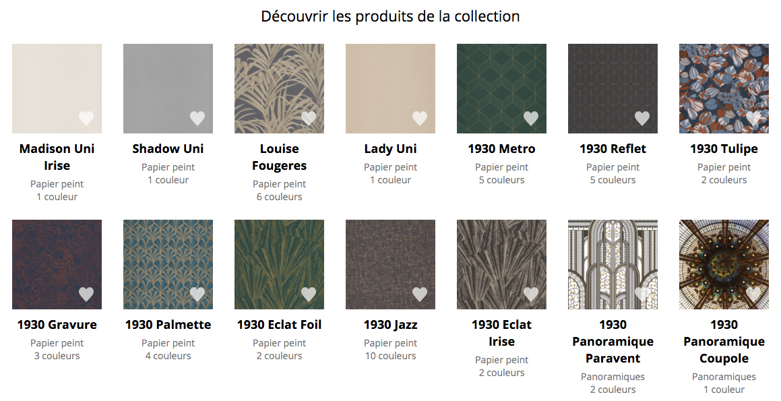
Task: Click heart on Lady Uni swatch
Action: [x=420, y=118]
